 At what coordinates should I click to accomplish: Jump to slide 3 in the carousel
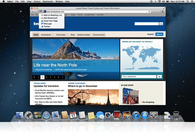point(51,77)
